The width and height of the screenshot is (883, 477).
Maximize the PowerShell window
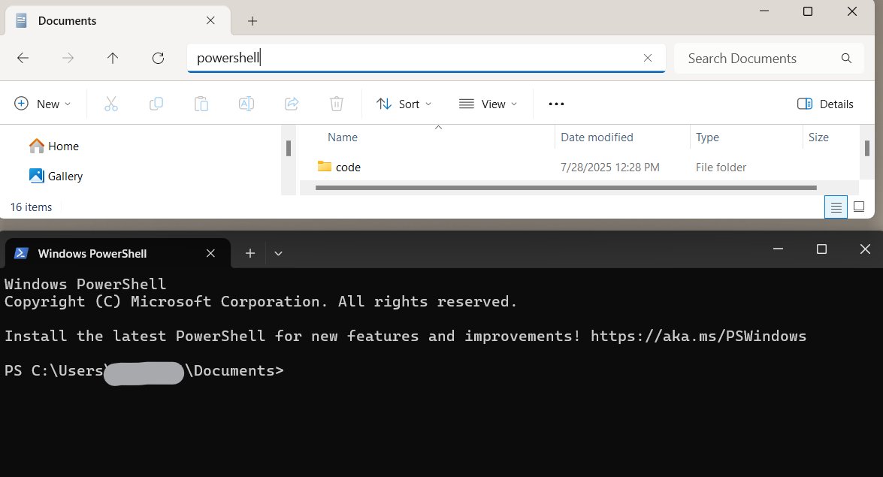pos(821,249)
